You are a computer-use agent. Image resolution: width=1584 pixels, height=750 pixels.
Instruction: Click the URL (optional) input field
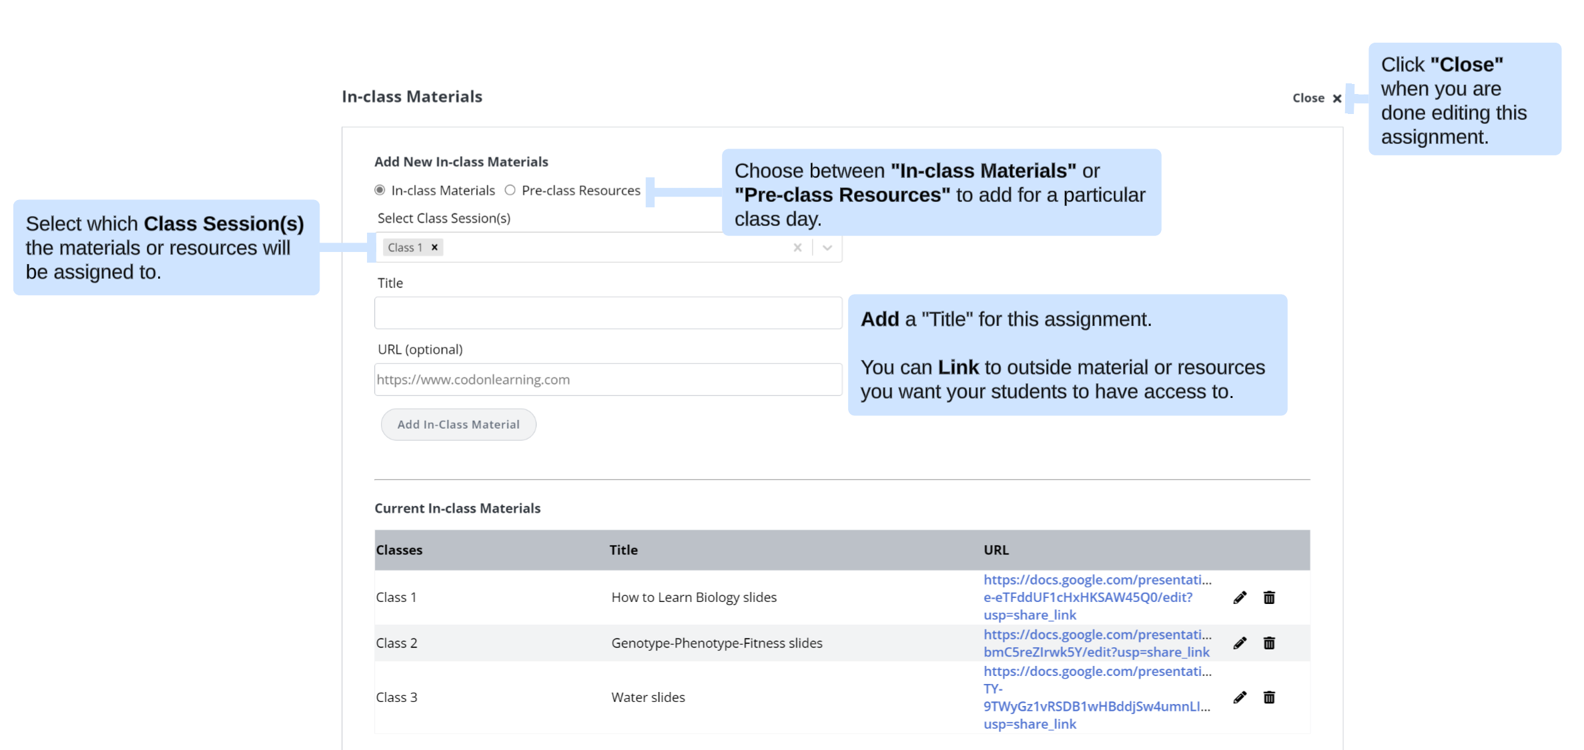coord(607,379)
